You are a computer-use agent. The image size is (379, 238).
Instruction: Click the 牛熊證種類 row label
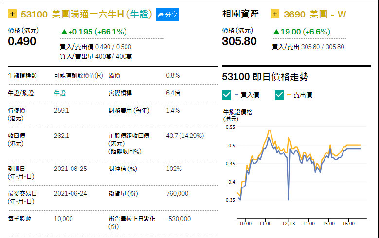click(x=22, y=76)
